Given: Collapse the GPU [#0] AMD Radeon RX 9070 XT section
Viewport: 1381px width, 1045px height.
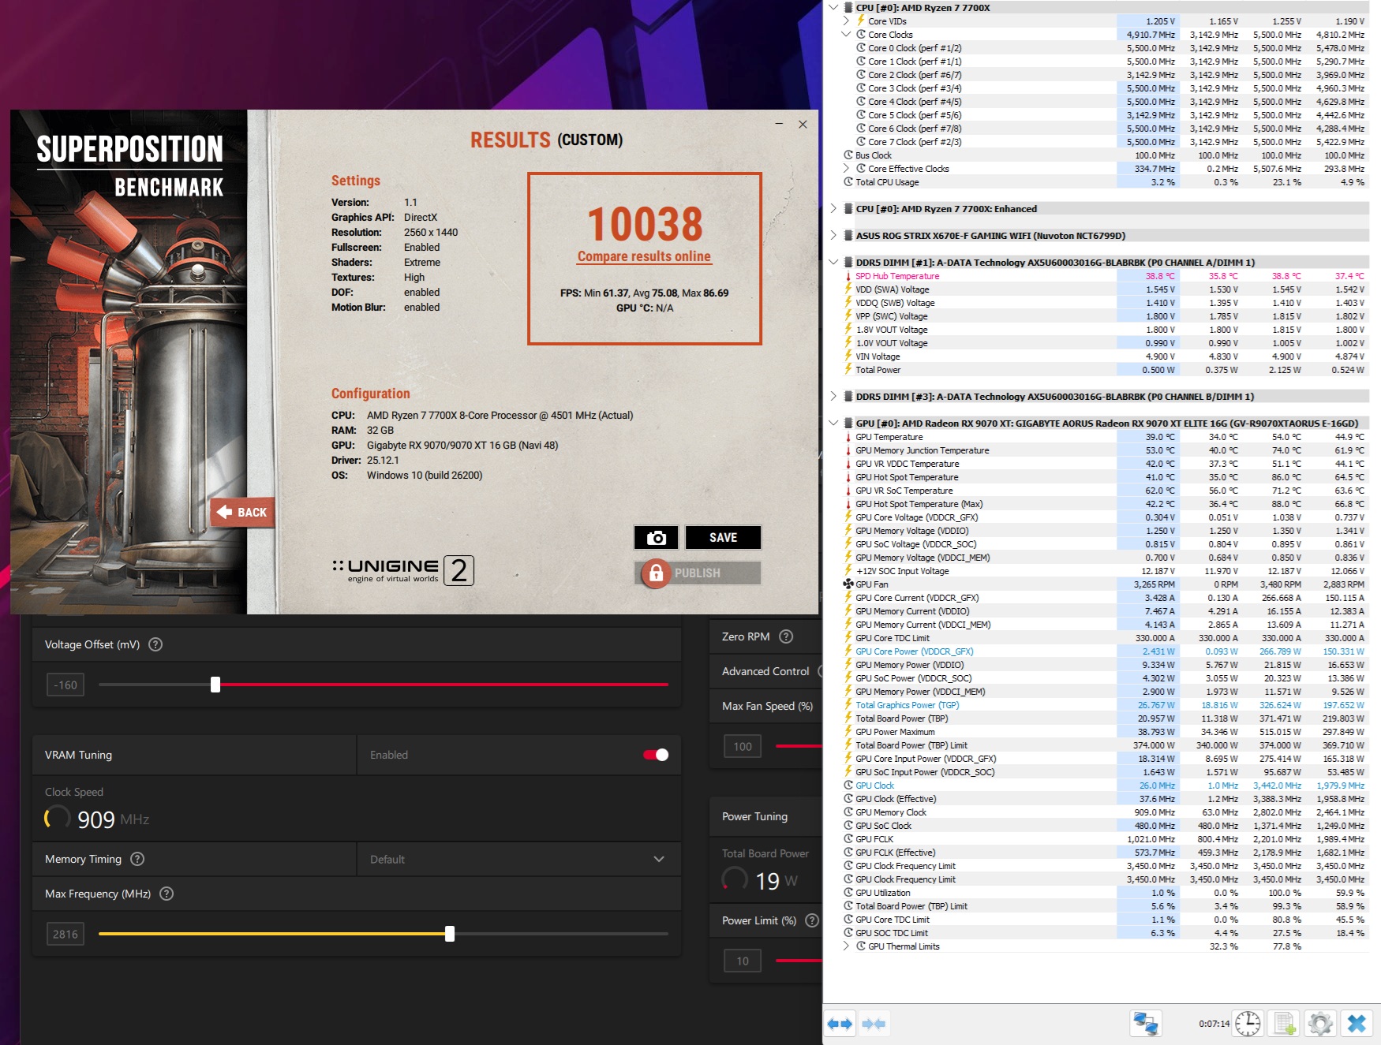Looking at the screenshot, I should point(833,424).
